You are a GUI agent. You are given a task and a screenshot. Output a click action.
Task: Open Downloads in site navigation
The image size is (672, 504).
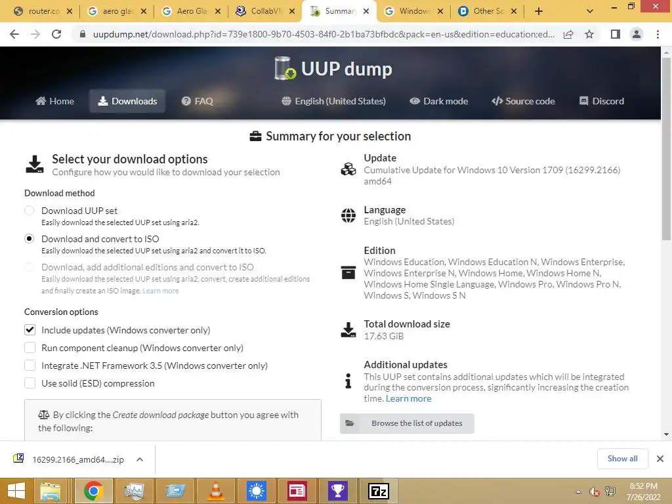click(127, 101)
